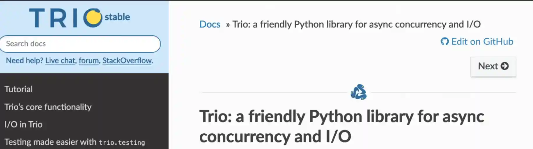Click the GitHub octocat icon
533x149 pixels.
tap(445, 42)
